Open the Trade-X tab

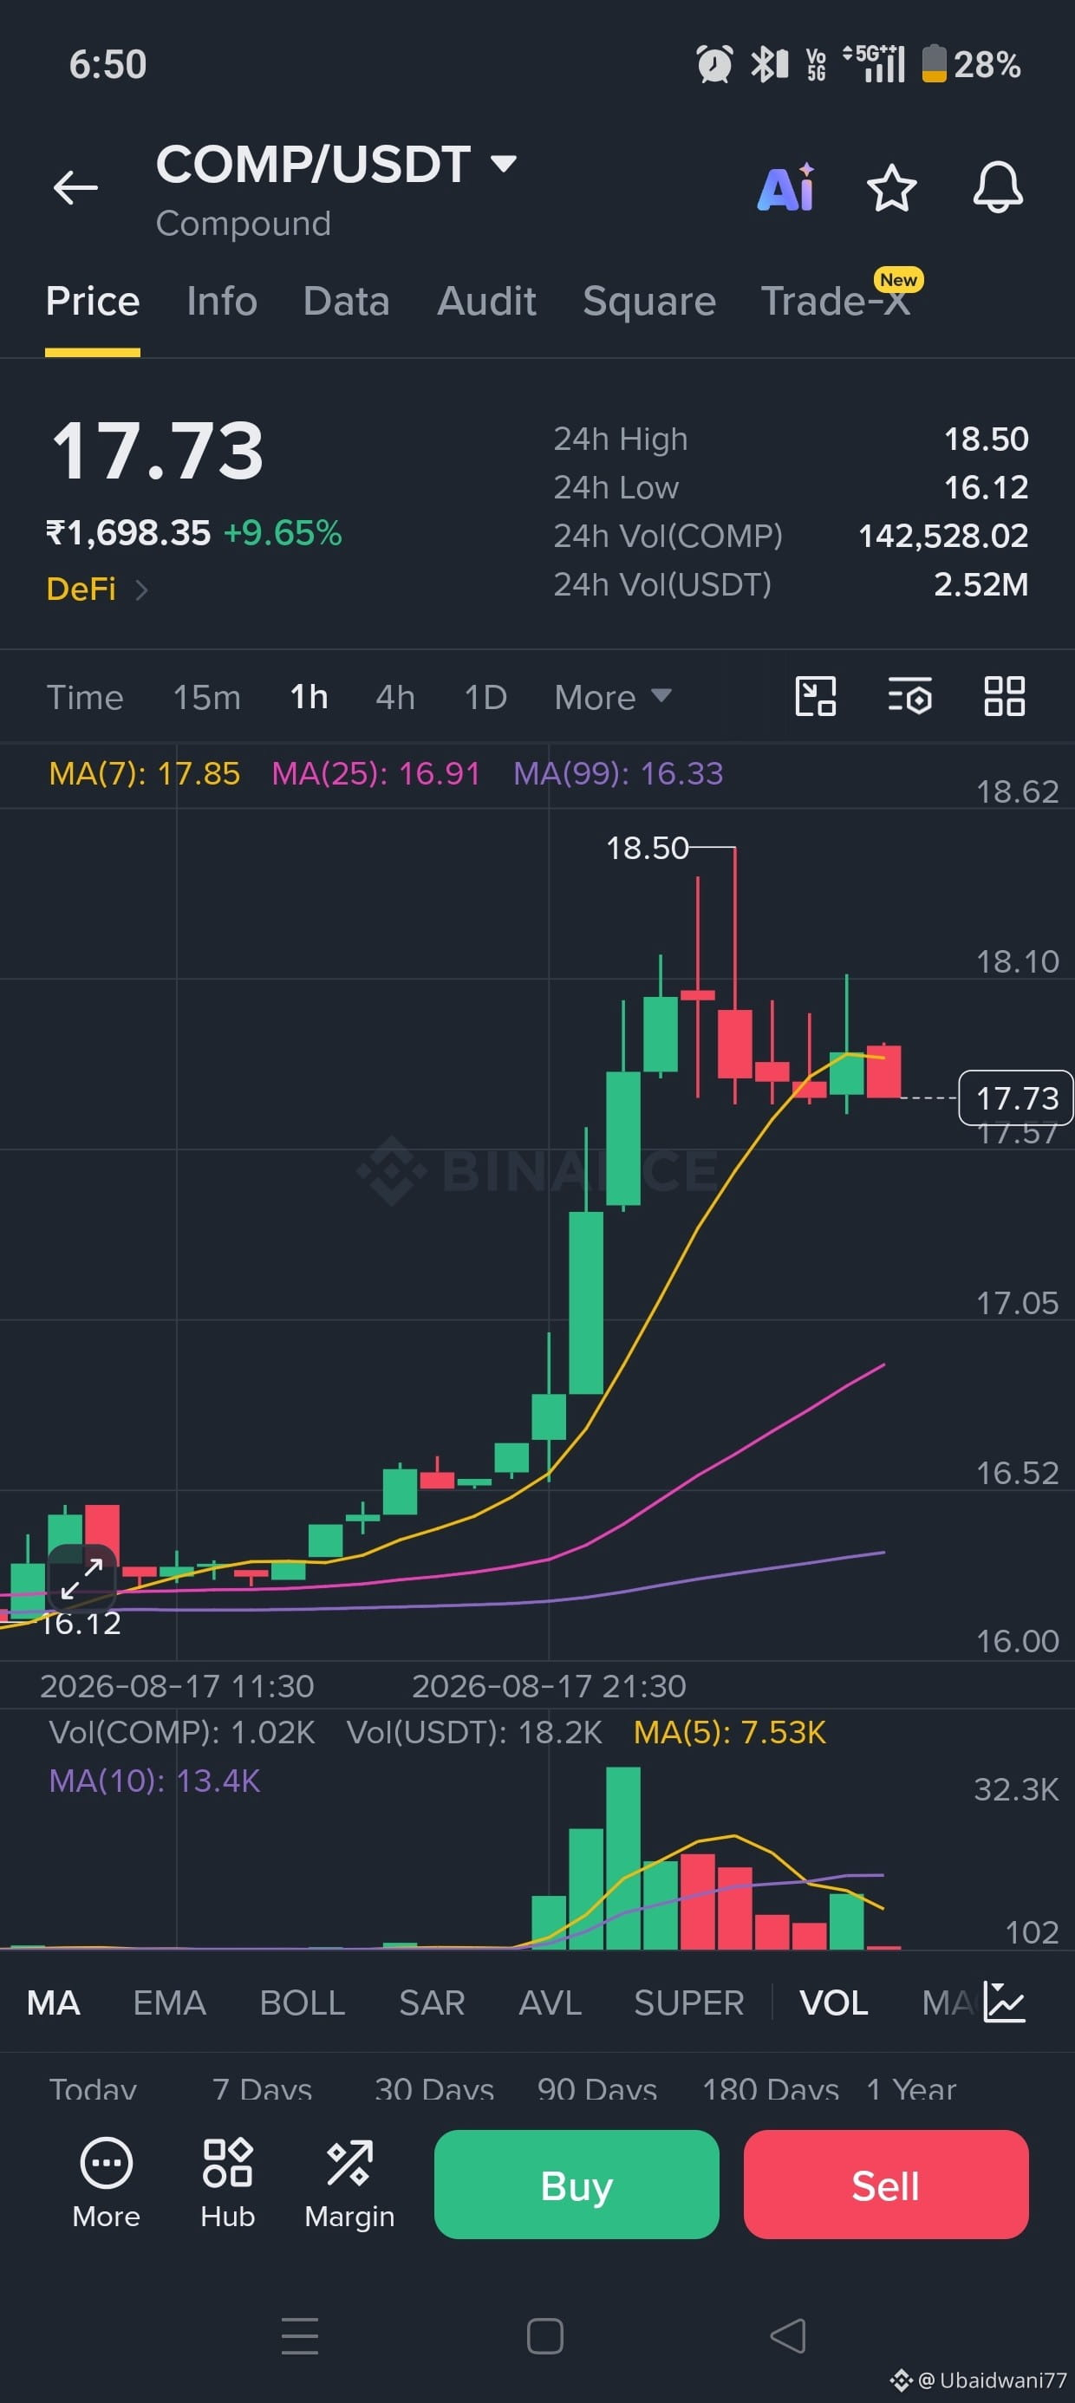point(835,302)
